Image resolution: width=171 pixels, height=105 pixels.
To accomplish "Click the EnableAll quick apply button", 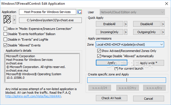I will point(109,24).
